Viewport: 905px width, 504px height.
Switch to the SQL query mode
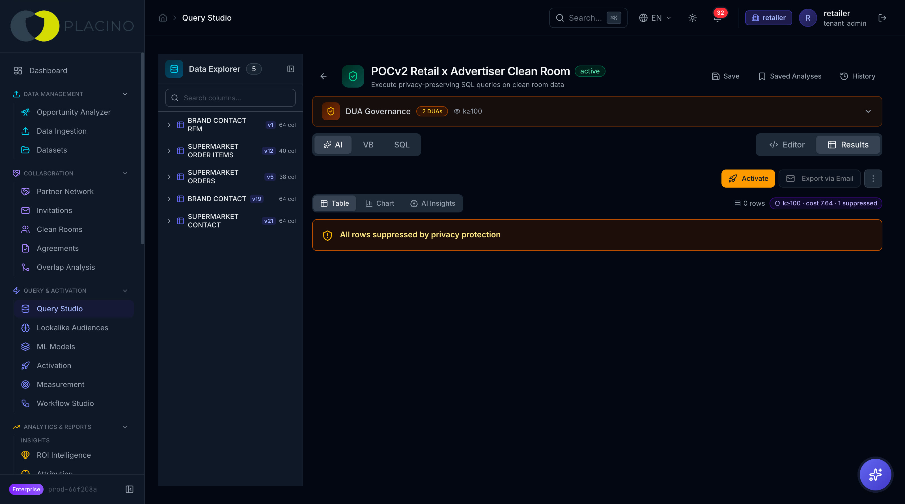click(x=402, y=145)
